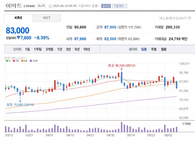Select the 5년 line chart period

pos(77,49)
